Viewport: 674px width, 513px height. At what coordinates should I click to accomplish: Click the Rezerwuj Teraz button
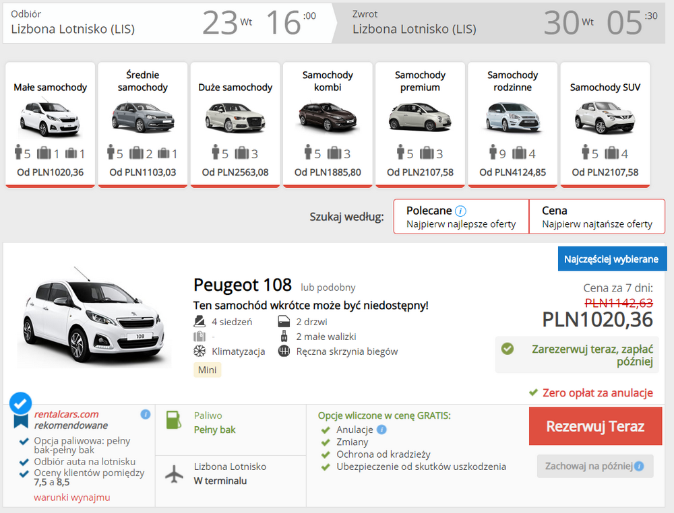pyautogui.click(x=595, y=426)
